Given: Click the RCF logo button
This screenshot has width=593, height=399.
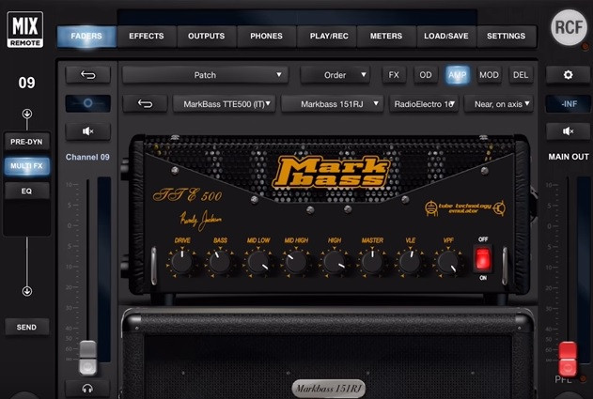Looking at the screenshot, I should [x=568, y=27].
